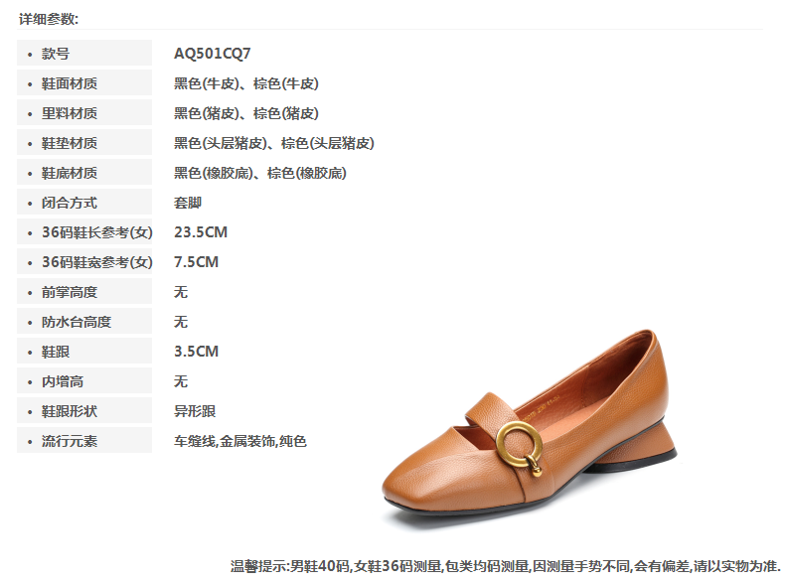Image resolution: width=785 pixels, height=583 pixels.
Task: Click the gold ring buckle on shoe
Action: (521, 448)
